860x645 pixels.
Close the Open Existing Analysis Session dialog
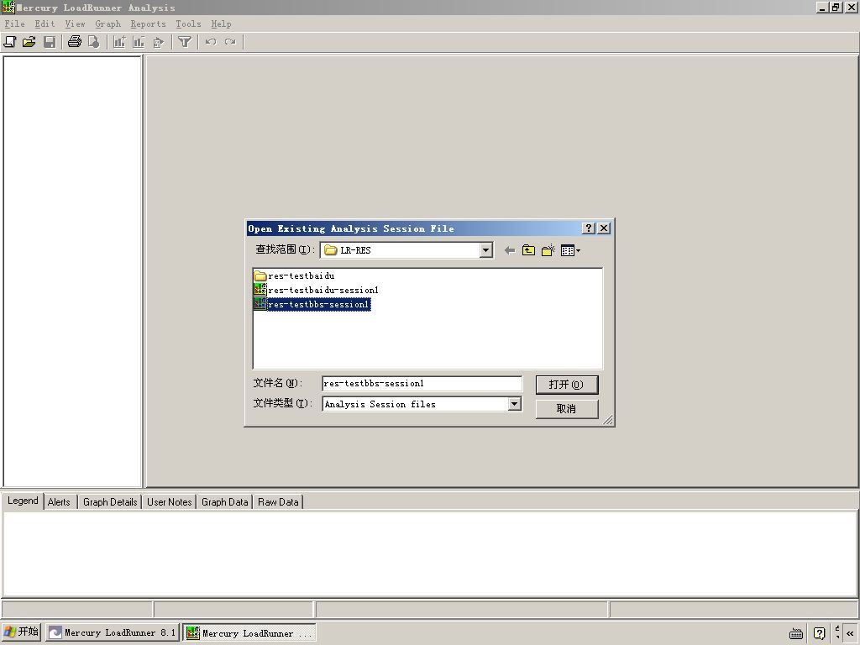pos(604,228)
